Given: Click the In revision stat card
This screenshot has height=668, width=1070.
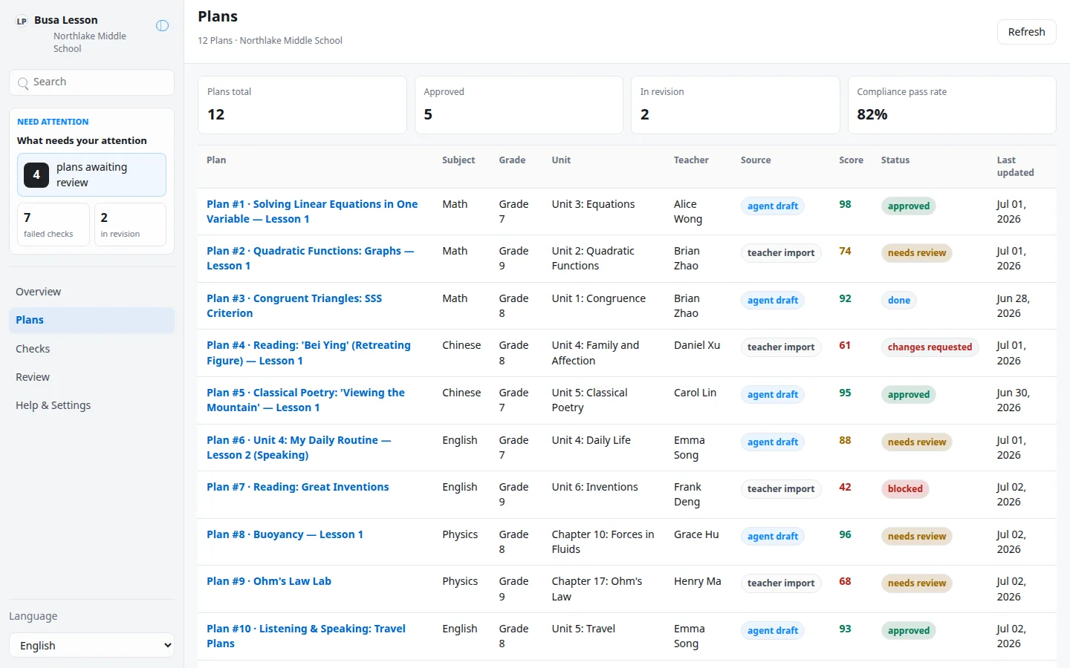Looking at the screenshot, I should (x=735, y=105).
